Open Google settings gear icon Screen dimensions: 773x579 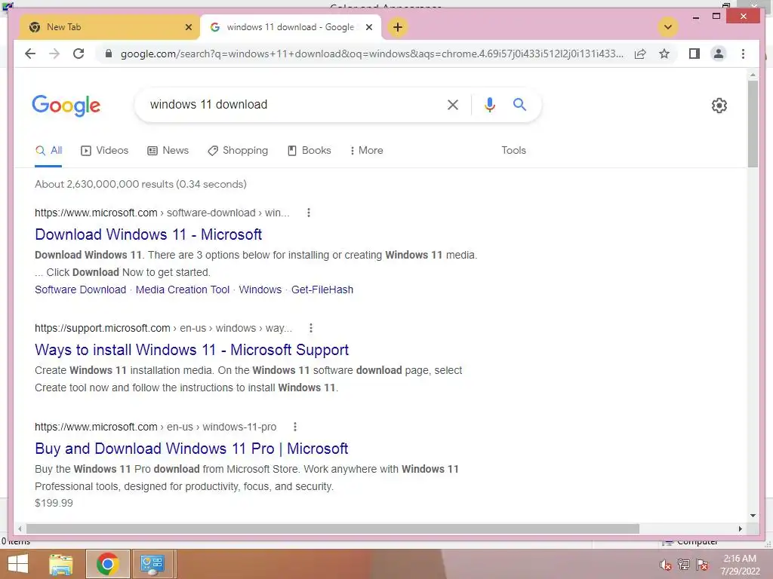(x=719, y=106)
